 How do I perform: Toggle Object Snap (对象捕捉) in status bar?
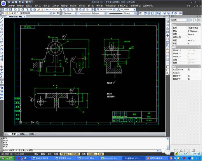[64, 154]
